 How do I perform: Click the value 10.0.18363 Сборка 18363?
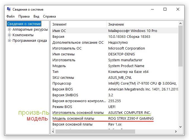click(129, 37)
